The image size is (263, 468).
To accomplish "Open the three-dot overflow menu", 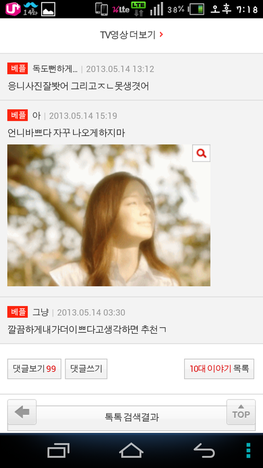I will click(248, 450).
